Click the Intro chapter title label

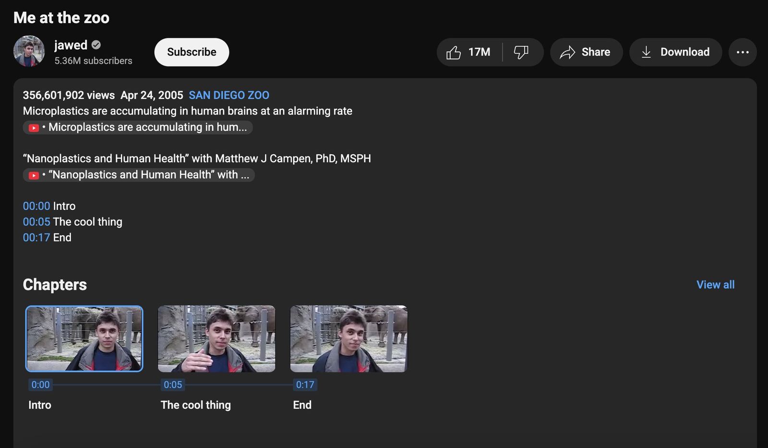tap(40, 405)
